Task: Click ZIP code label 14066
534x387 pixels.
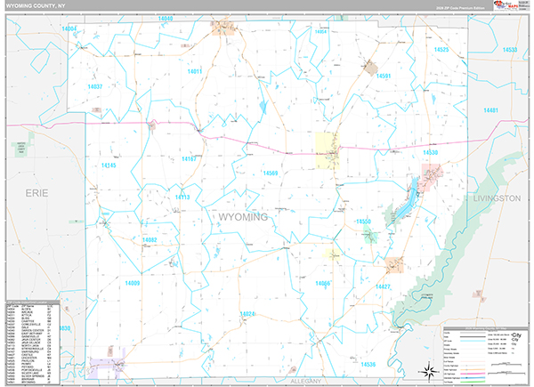Action: (x=322, y=284)
